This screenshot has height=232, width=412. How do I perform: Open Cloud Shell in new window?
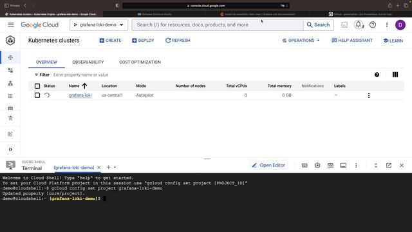click(x=389, y=166)
